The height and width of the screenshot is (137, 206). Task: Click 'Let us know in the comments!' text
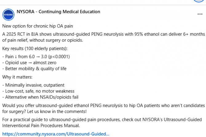(57, 112)
